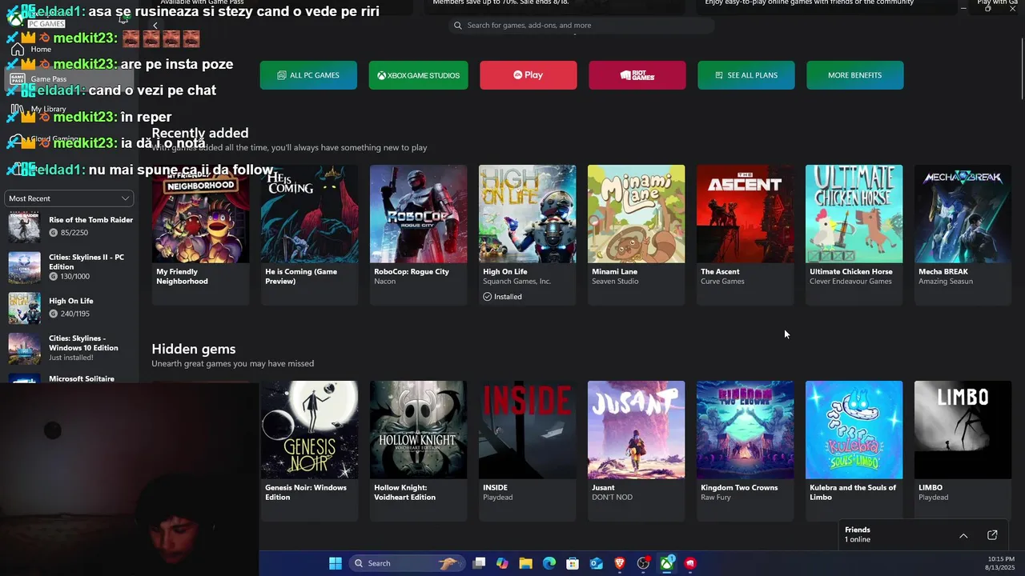Launch Copilot from the taskbar
Image resolution: width=1025 pixels, height=576 pixels.
coord(502,563)
